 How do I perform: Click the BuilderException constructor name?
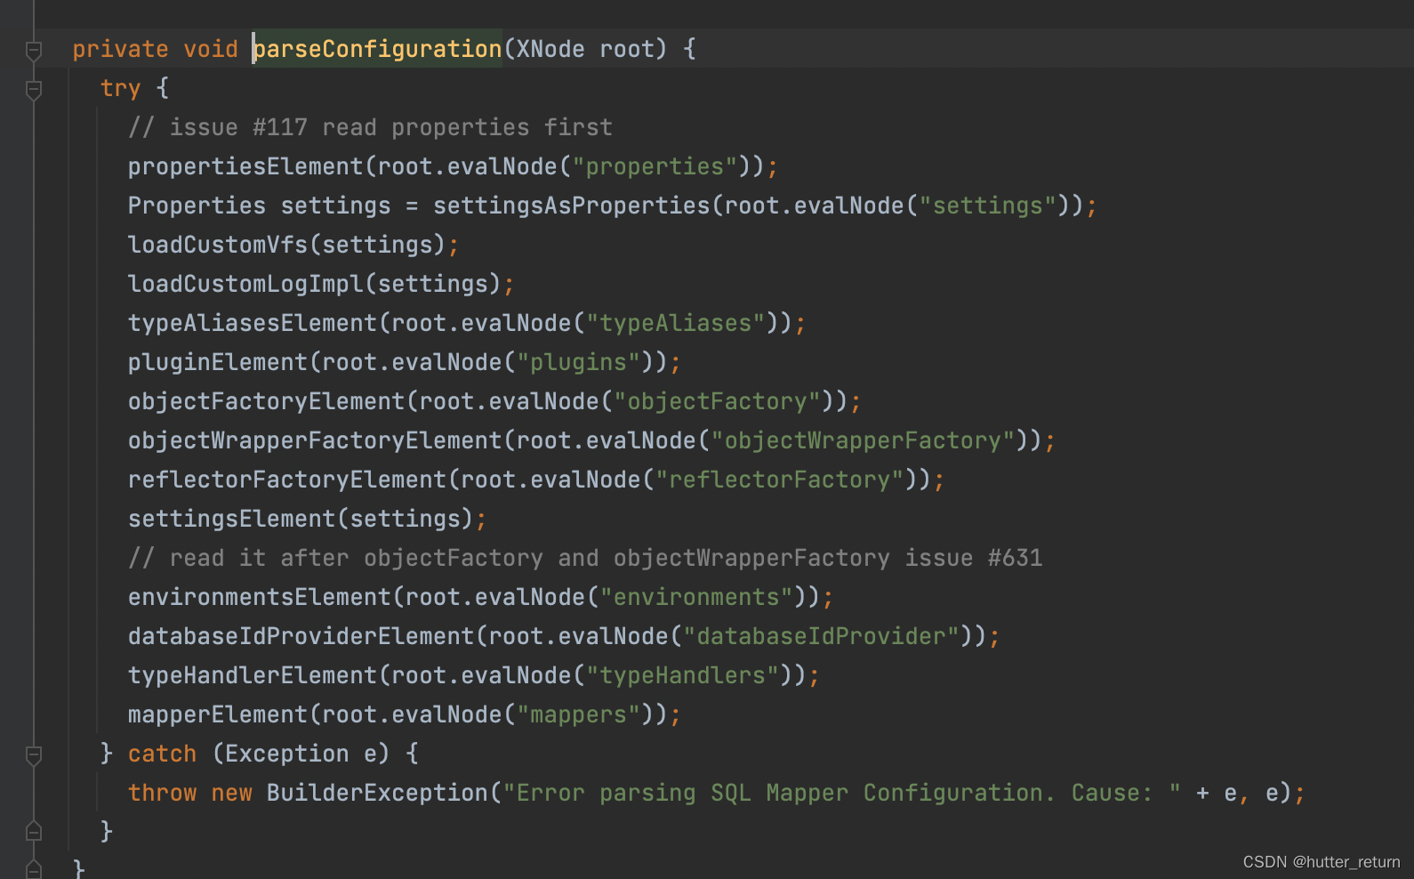(x=377, y=793)
